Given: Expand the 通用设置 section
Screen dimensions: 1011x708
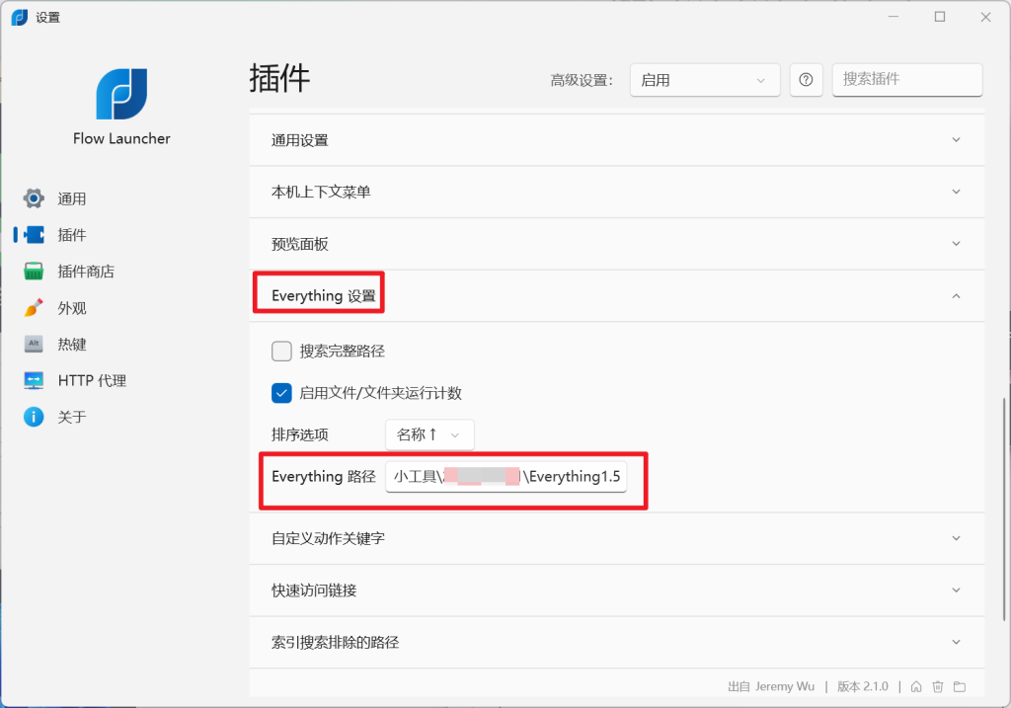Looking at the screenshot, I should 616,140.
